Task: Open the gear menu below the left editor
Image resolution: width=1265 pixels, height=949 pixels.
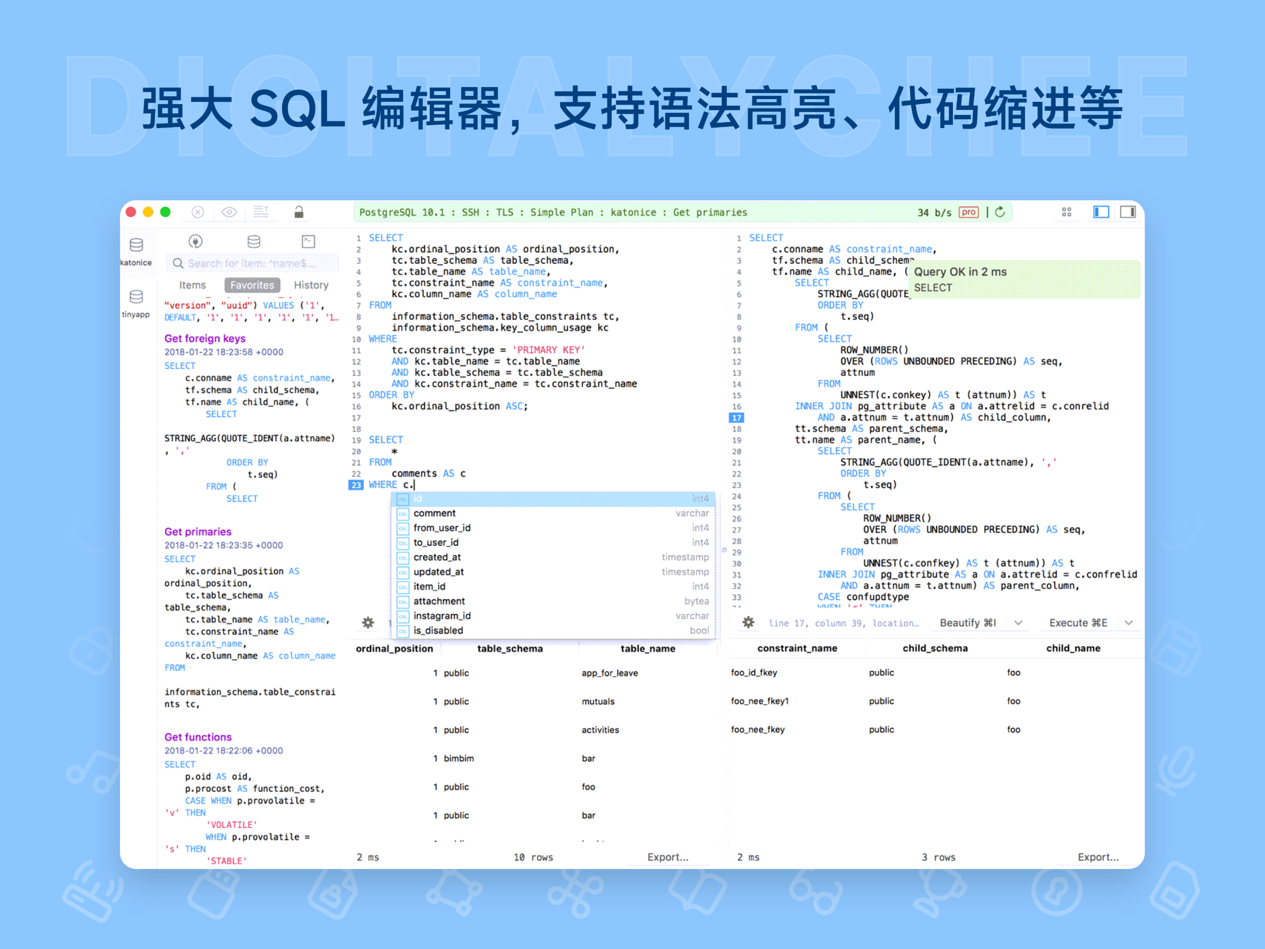Action: click(x=367, y=623)
